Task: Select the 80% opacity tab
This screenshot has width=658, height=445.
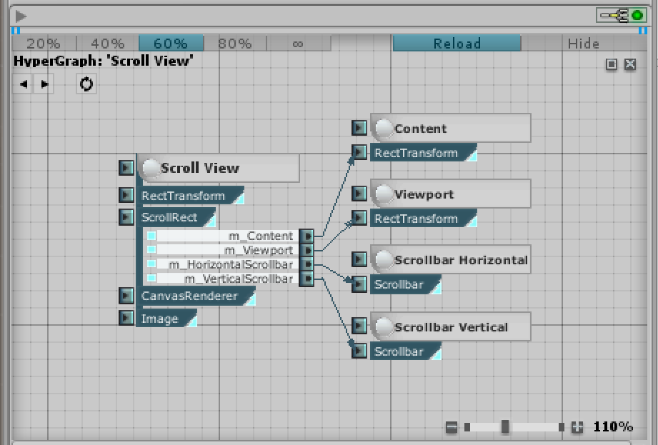Action: click(x=235, y=43)
